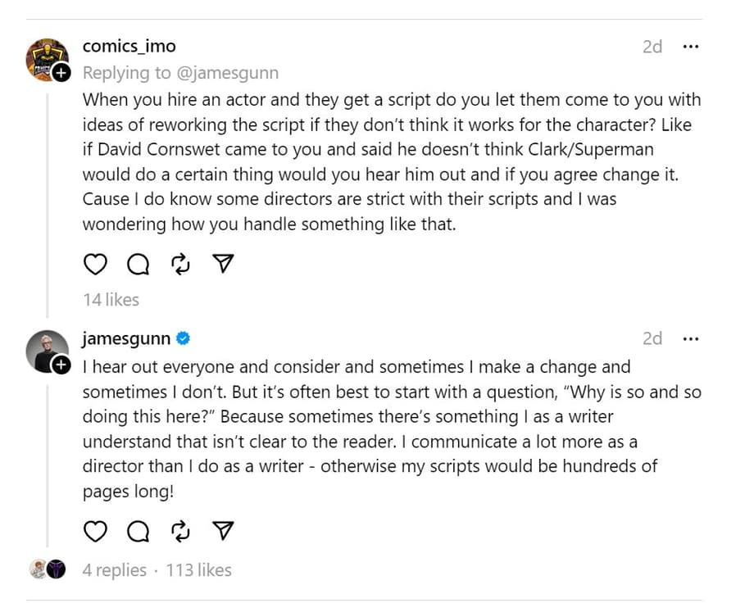Viewport: 754px width, 603px height.
Task: Click the jamesgunn verified badge
Action: point(184,338)
